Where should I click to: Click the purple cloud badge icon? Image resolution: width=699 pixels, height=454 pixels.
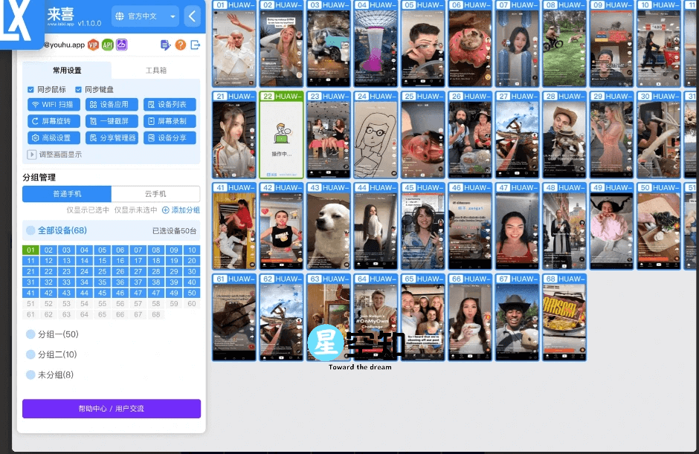coord(121,45)
